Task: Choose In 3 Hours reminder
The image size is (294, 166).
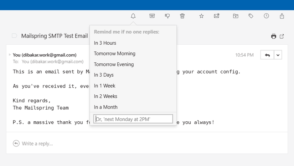Action: tap(133, 43)
